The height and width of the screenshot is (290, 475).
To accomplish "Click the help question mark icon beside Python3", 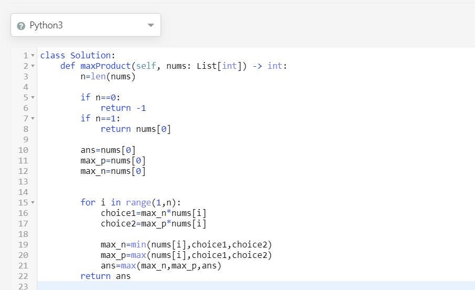I will click(21, 26).
